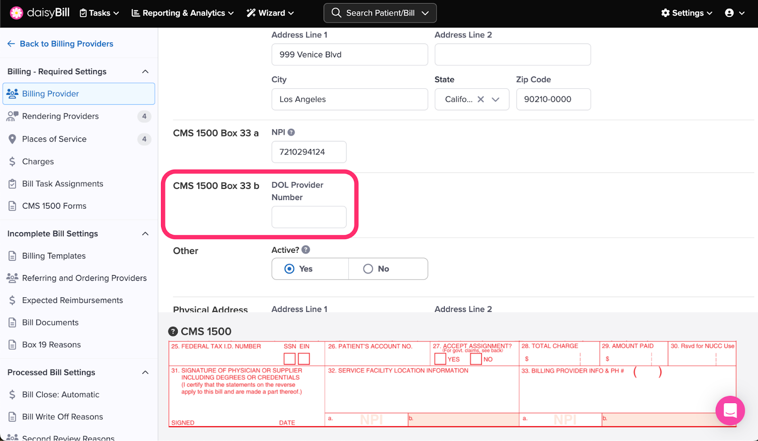Click the DOL Provider Number input field

click(x=309, y=217)
